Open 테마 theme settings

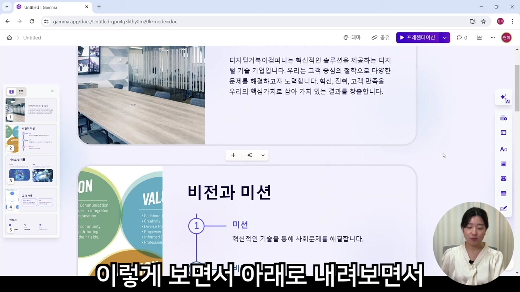(x=352, y=37)
